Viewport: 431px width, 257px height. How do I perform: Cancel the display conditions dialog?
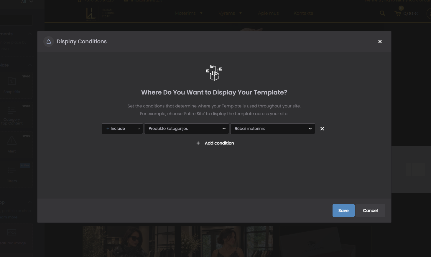pyautogui.click(x=370, y=210)
